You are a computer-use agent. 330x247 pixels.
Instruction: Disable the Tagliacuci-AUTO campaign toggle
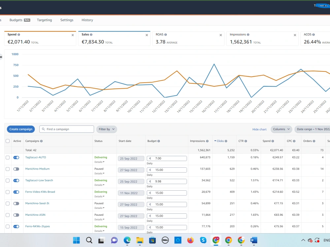(16, 157)
